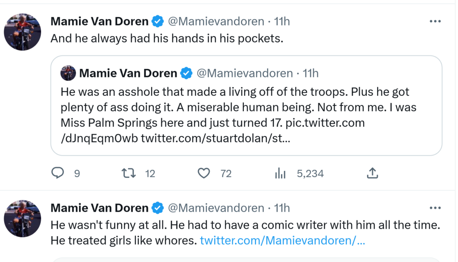The image size is (458, 262).
Task: Open more options on first tweet
Action: (435, 21)
